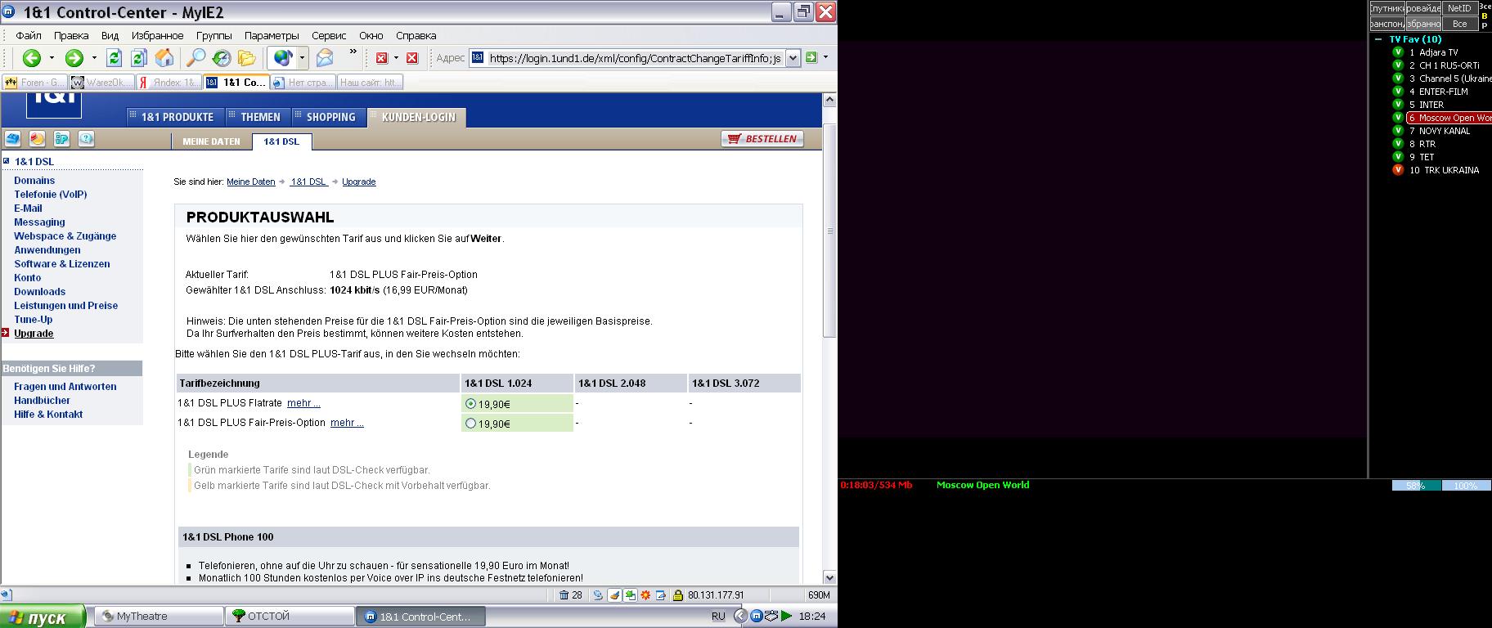Click the NetID button in TV player

1459,8
